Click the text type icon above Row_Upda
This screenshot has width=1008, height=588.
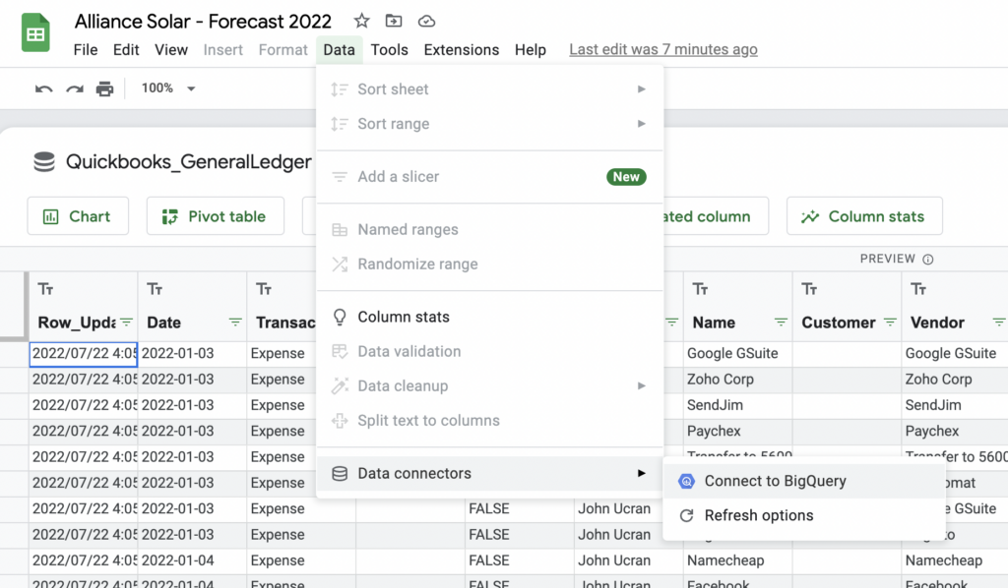click(45, 289)
